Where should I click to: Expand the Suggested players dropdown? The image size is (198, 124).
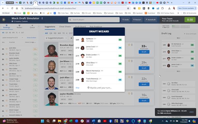(x=56, y=38)
